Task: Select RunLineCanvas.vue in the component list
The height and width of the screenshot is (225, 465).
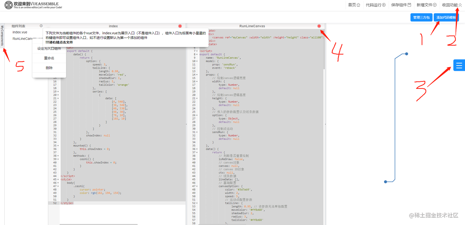Action: [x=28, y=39]
